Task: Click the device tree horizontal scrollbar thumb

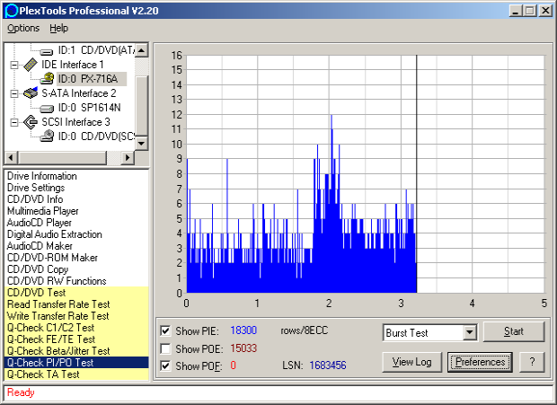Action: tap(62, 157)
